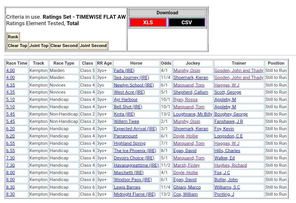Apply the Clear Second filter
The width and height of the screenshot is (296, 203).
pyautogui.click(x=64, y=46)
